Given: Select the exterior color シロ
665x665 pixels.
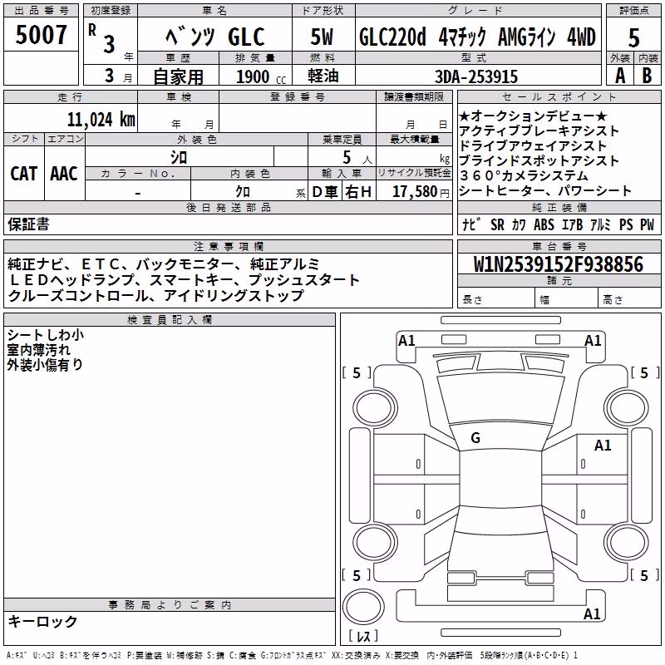Looking at the screenshot, I should [179, 158].
